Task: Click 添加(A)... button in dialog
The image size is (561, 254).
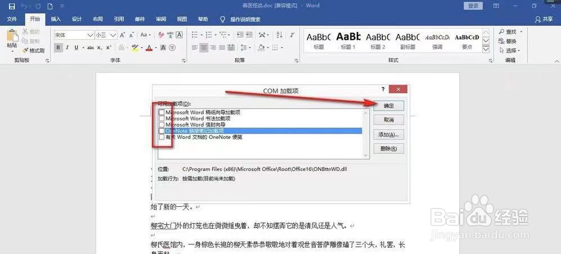Action: pyautogui.click(x=389, y=135)
